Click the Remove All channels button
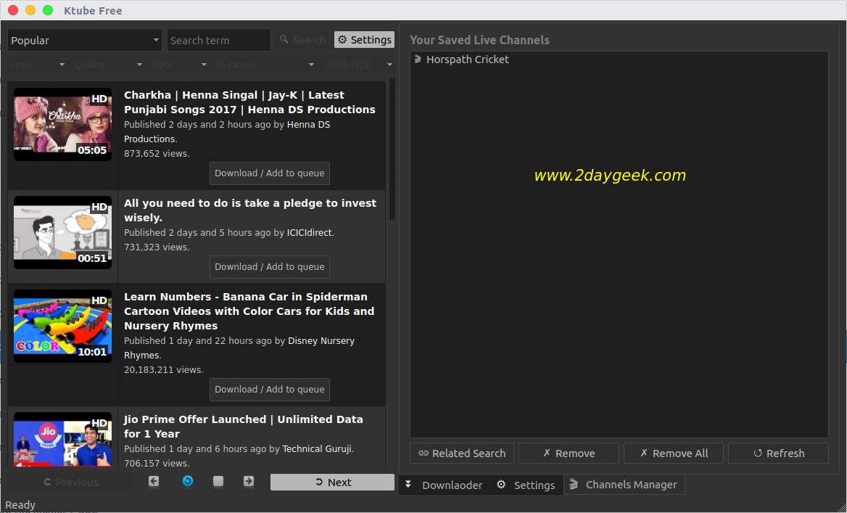The height and width of the screenshot is (513, 847). (674, 453)
